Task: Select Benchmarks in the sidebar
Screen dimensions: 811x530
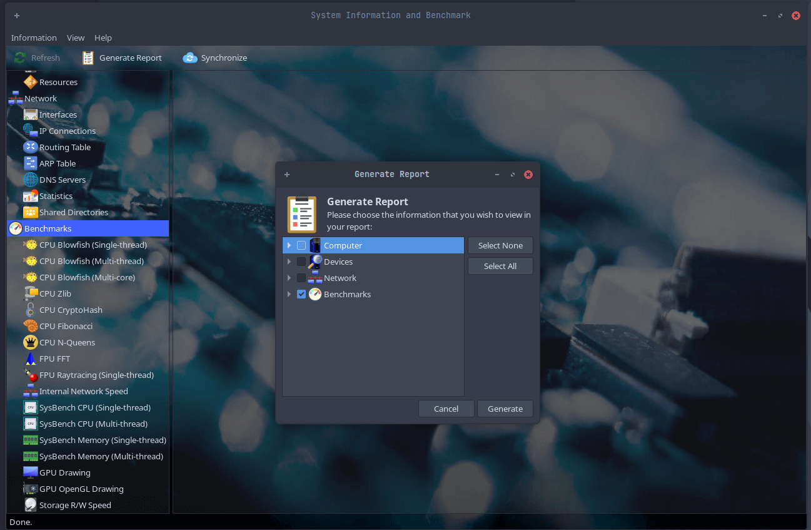Action: tap(49, 228)
